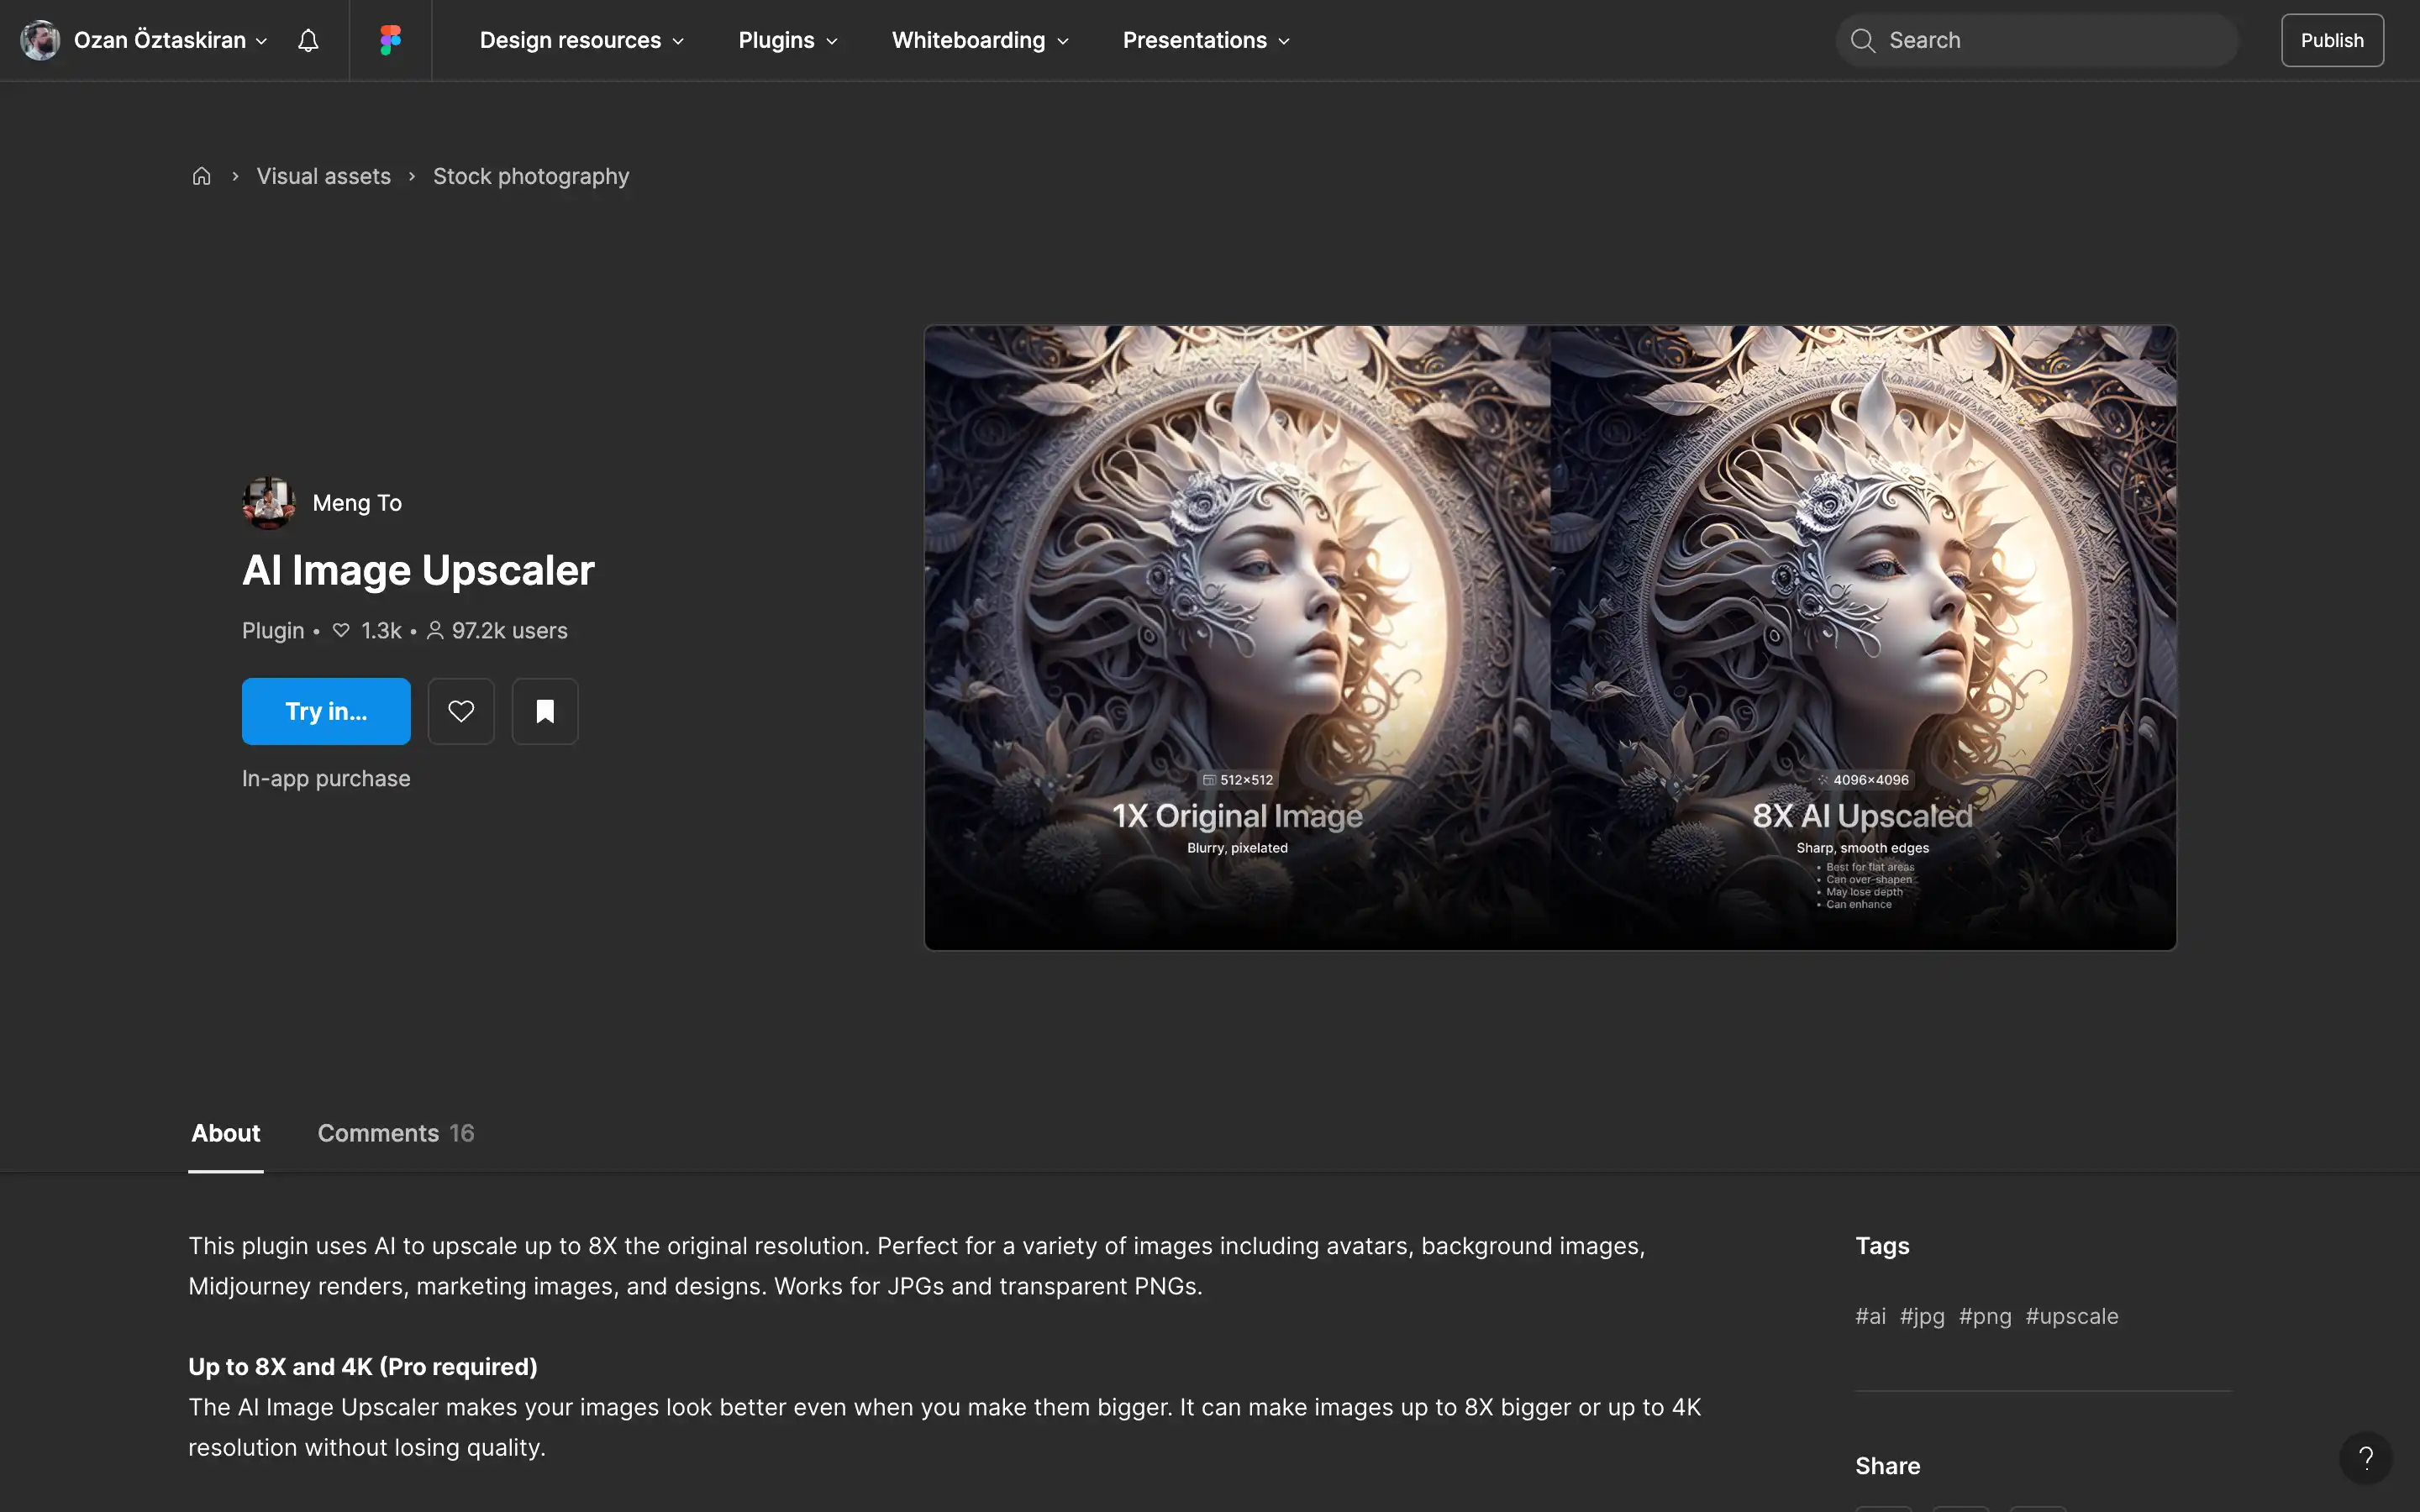This screenshot has height=1512, width=2420.
Task: Open Meng To author profile link
Action: click(x=357, y=503)
